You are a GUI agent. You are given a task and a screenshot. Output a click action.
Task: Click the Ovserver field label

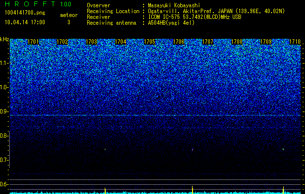[x=98, y=5]
